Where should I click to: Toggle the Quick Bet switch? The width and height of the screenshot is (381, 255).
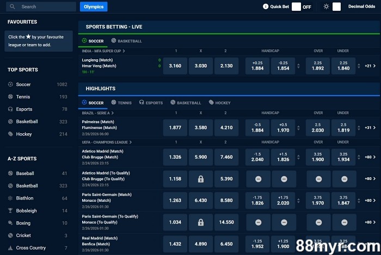pos(296,7)
